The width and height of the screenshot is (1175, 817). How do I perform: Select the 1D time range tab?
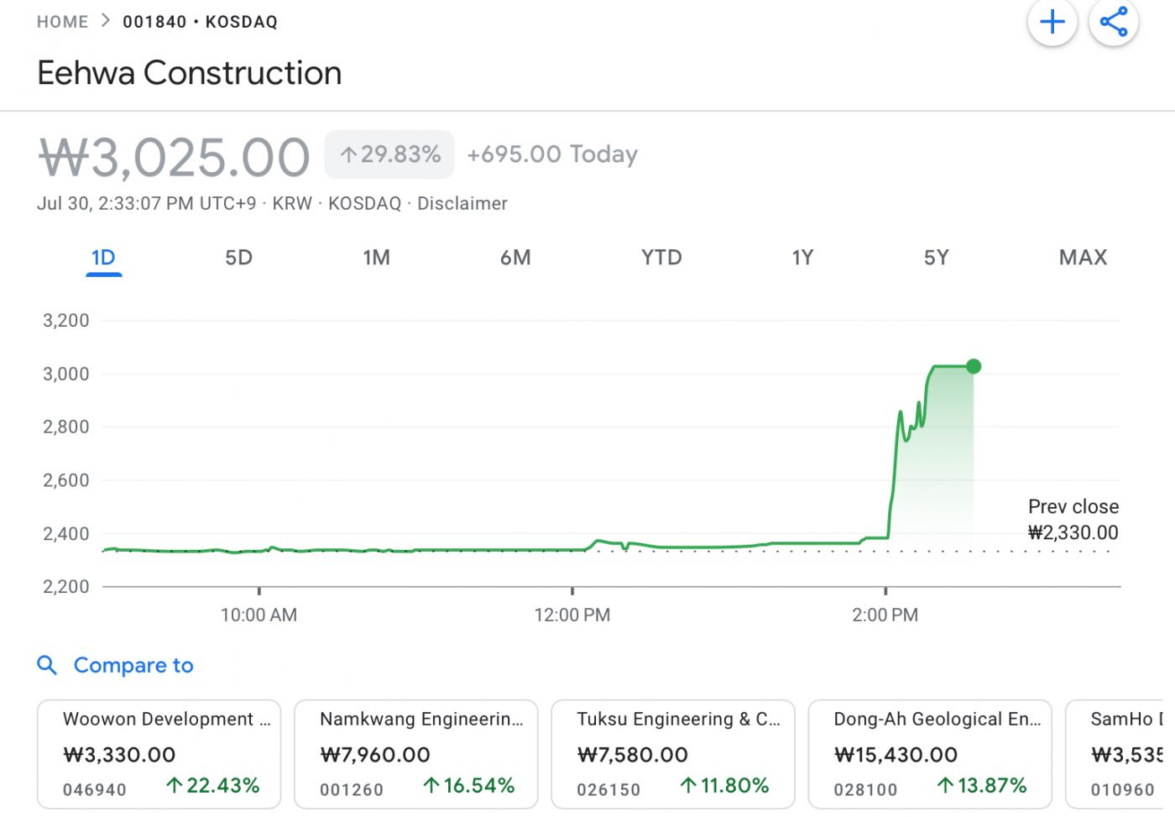(103, 258)
